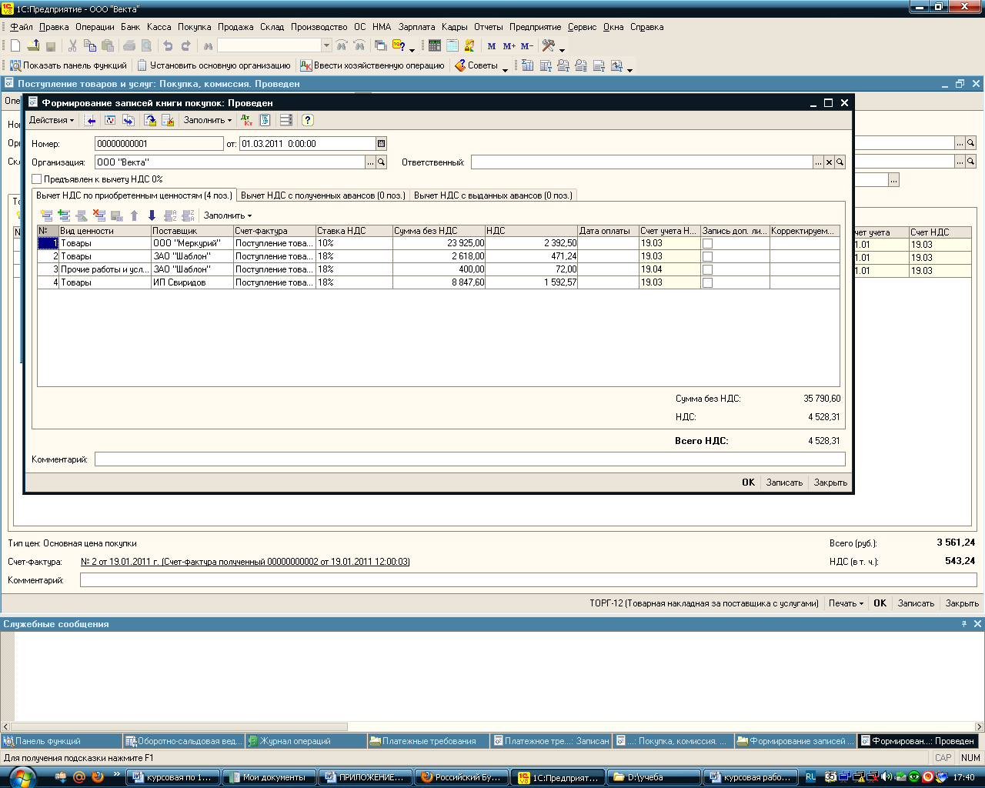Click Записать button in the dialog

784,482
